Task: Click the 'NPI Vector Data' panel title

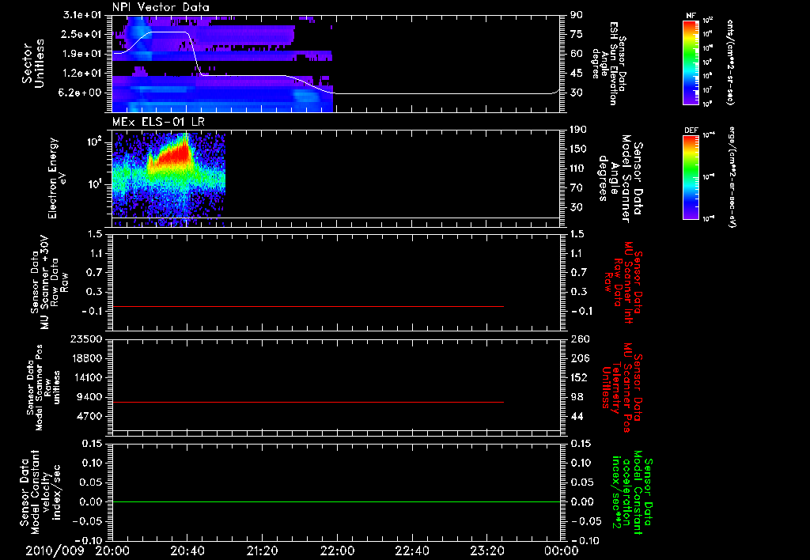Action: [161, 7]
